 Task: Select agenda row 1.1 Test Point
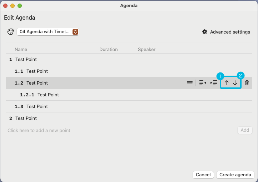pos(129,71)
